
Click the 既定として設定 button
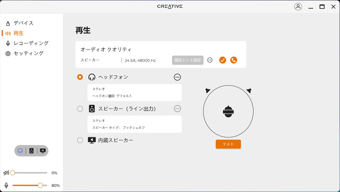(188, 60)
